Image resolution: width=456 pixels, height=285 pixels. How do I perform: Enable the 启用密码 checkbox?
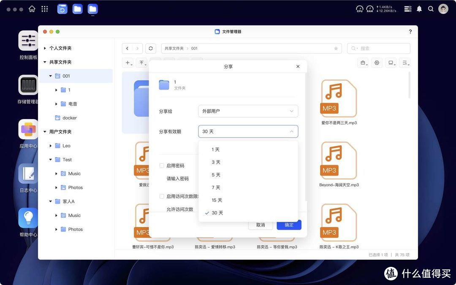click(x=162, y=166)
